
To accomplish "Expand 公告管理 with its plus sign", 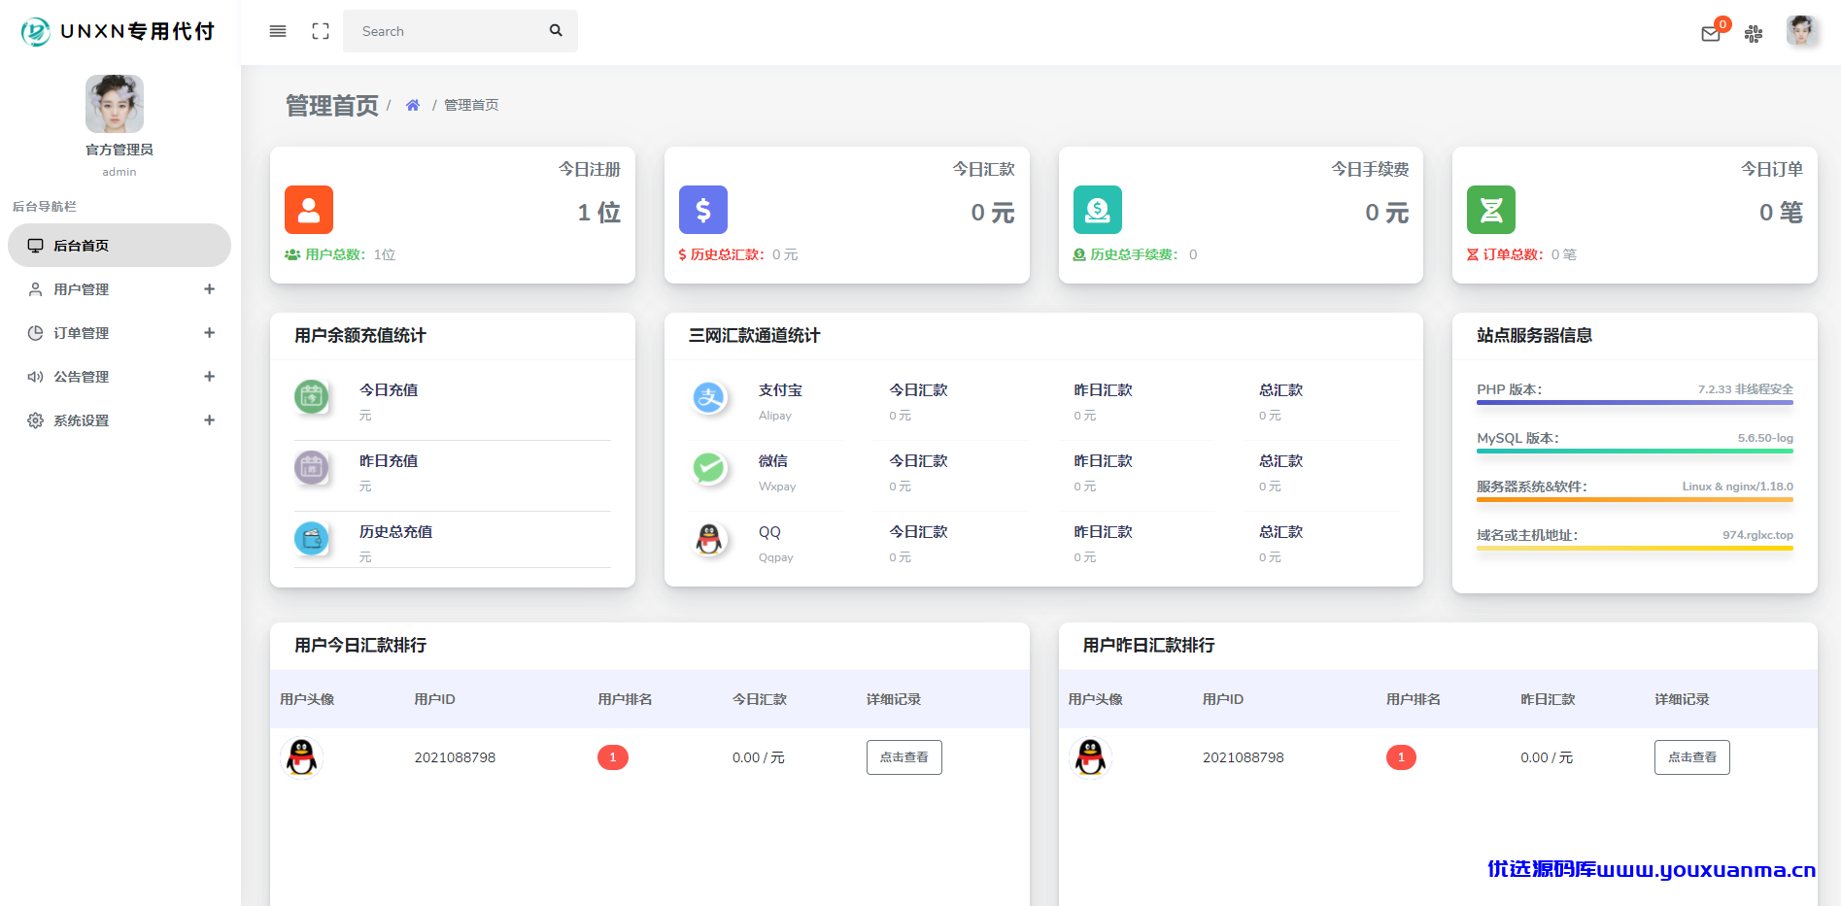I will 209,377.
